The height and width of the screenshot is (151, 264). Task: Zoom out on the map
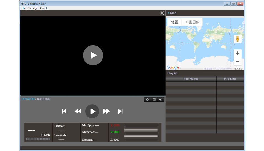[x=237, y=61]
